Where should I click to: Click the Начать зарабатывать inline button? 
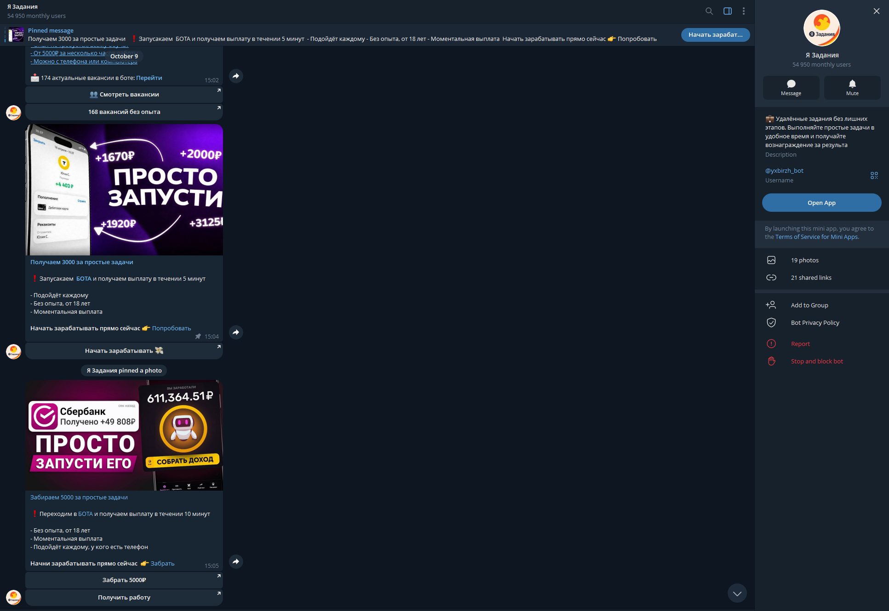coord(124,351)
